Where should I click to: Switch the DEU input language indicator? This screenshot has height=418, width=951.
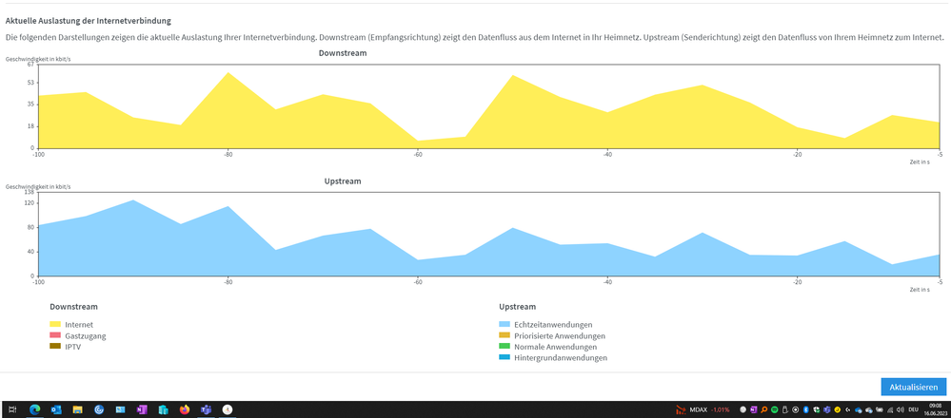pos(914,409)
